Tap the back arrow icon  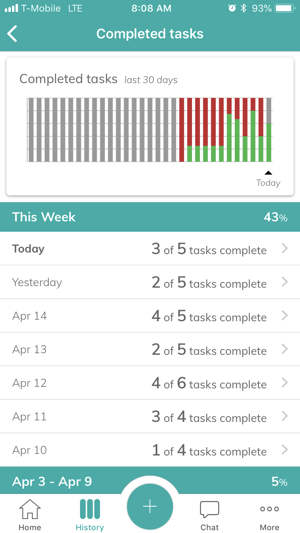[x=13, y=34]
